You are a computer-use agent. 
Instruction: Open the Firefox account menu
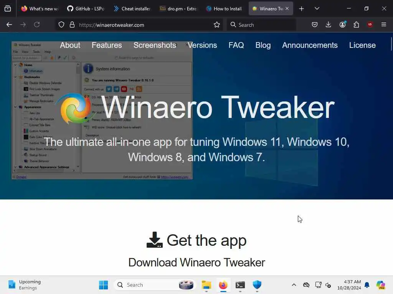[x=343, y=24]
